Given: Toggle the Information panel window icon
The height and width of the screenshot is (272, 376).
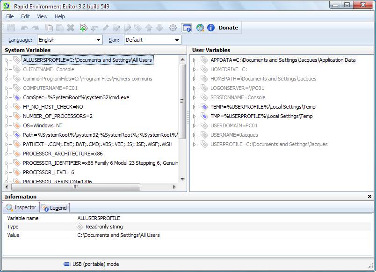Looking at the screenshot, I should (x=186, y=28).
